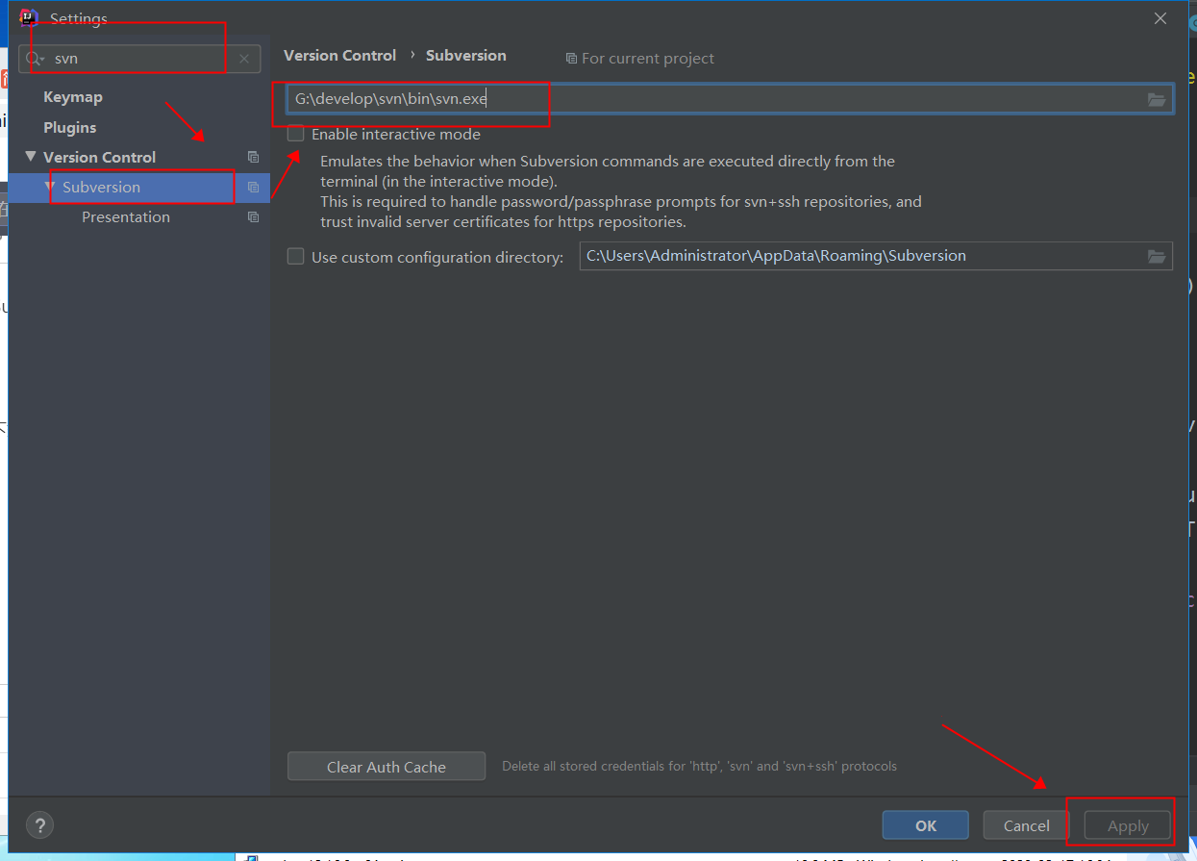Open the Presentation sub-page
Image resolution: width=1197 pixels, height=861 pixels.
pyautogui.click(x=126, y=216)
